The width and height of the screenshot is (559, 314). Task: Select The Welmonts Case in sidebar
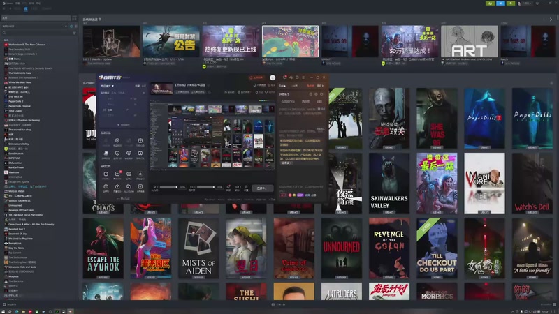[20, 73]
